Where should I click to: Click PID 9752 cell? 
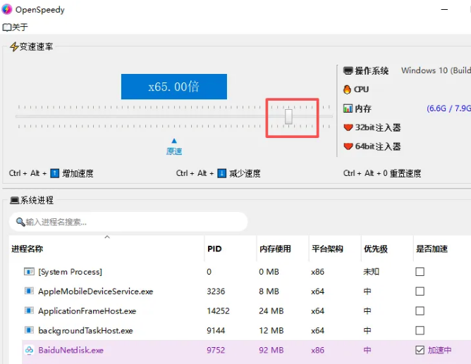tap(216, 350)
